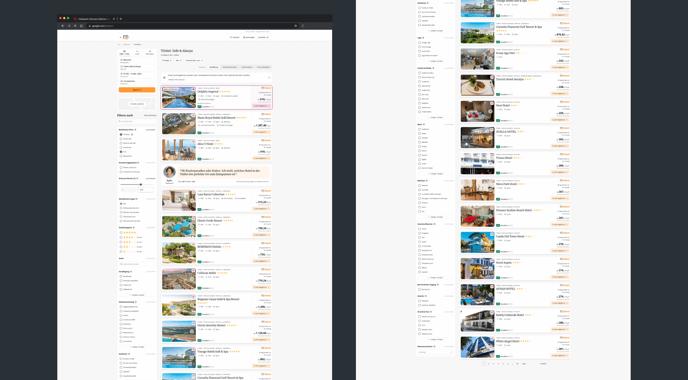Click the Favoriten heart icon in header
The width and height of the screenshot is (688, 380).
point(231,37)
